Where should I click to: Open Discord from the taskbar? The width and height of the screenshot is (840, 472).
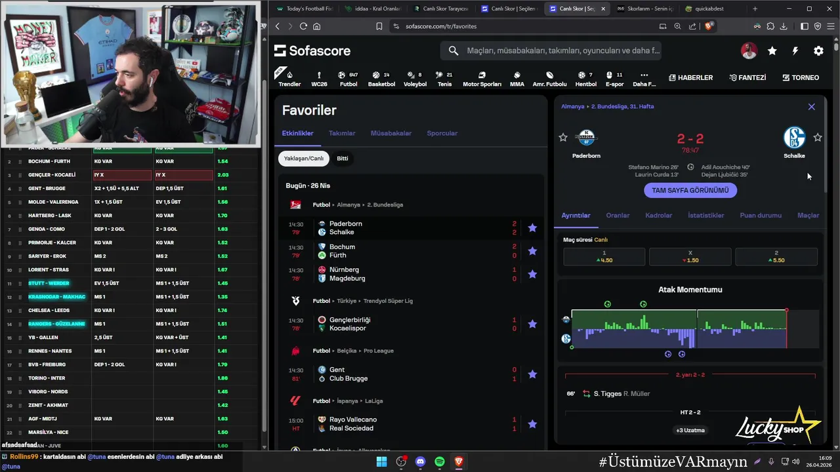(x=421, y=462)
